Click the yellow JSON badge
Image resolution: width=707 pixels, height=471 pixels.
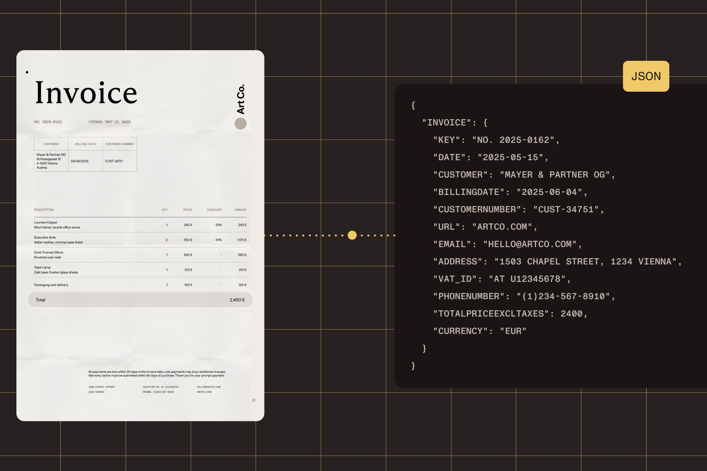click(x=646, y=76)
